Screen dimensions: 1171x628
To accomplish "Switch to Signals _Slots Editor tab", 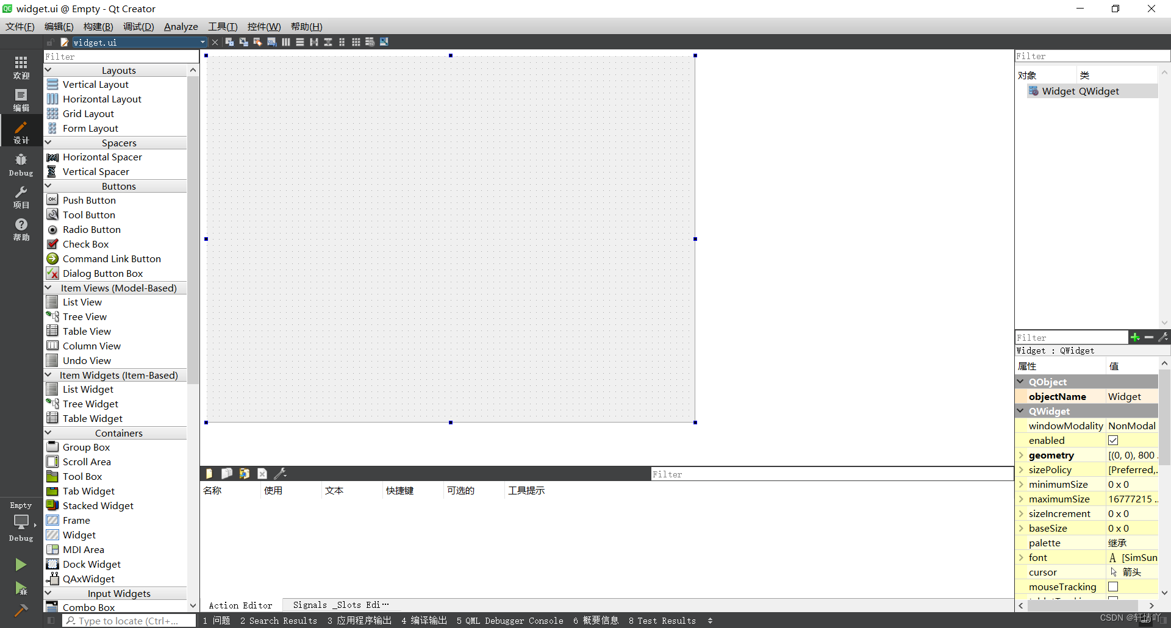I will [340, 605].
